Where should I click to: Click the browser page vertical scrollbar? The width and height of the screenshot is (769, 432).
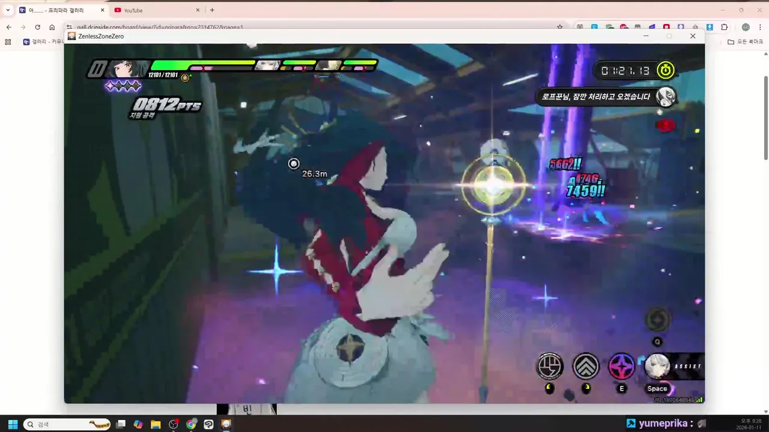tap(765, 117)
